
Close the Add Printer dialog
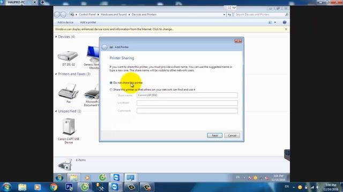click(x=238, y=41)
